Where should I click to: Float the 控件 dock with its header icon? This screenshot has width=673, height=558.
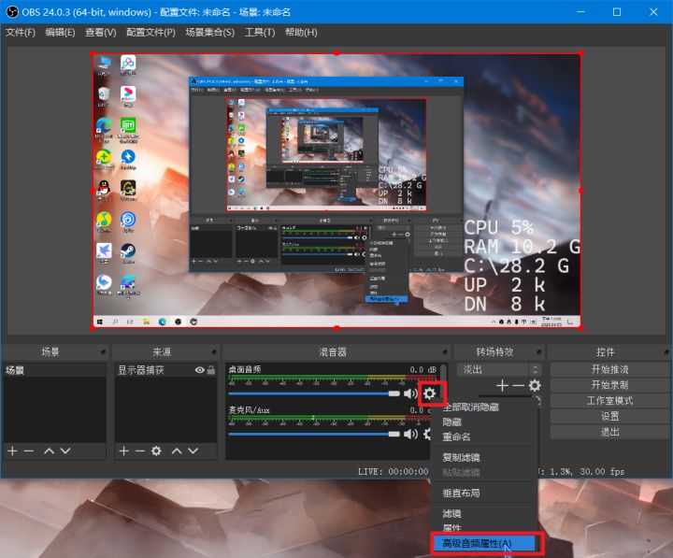(666, 352)
